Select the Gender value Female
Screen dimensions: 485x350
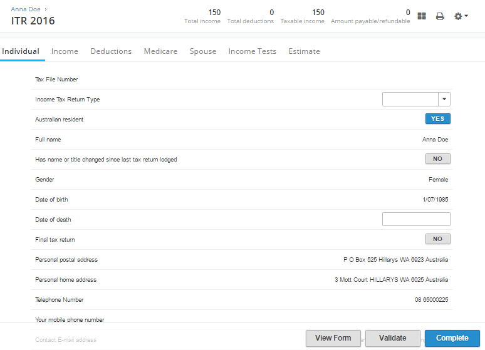click(438, 180)
